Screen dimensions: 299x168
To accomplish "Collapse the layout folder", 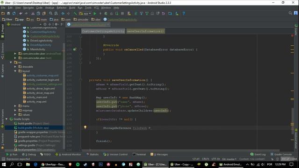I will 15,71.
